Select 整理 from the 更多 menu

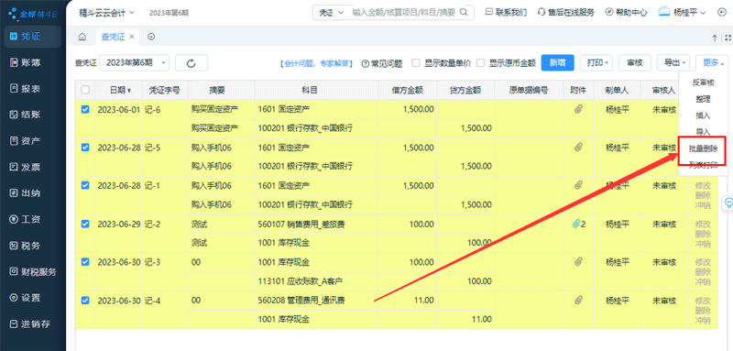pyautogui.click(x=703, y=99)
